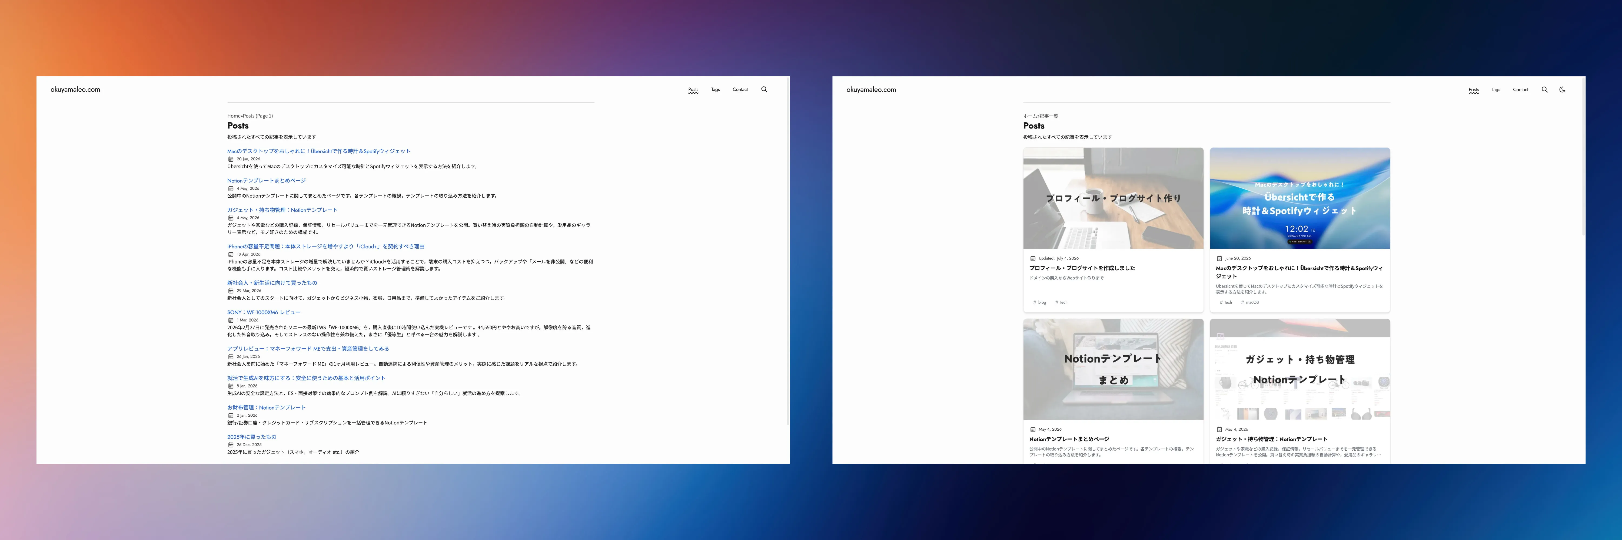Viewport: 1622px width, 540px height.
Task: Open card title プロフィール・ブログサイトを作成しました
Action: (x=1082, y=268)
